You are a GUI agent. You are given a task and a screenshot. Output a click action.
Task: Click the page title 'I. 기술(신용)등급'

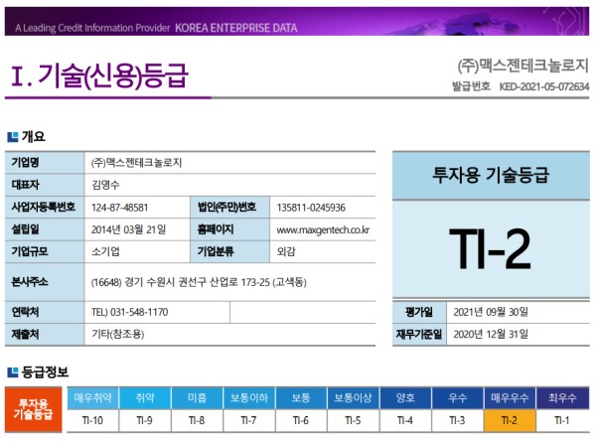click(99, 75)
